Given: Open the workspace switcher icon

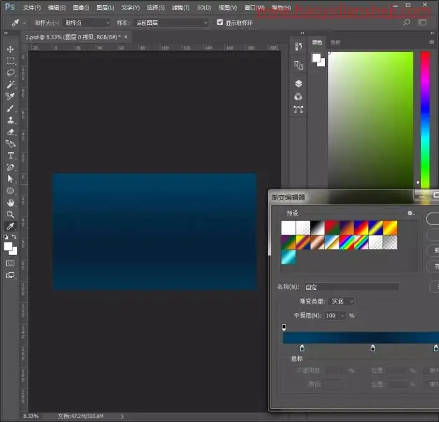Looking at the screenshot, I should pyautogui.click(x=422, y=22).
